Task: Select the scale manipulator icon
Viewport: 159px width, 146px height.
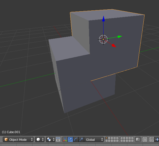Action: (x=81, y=139)
